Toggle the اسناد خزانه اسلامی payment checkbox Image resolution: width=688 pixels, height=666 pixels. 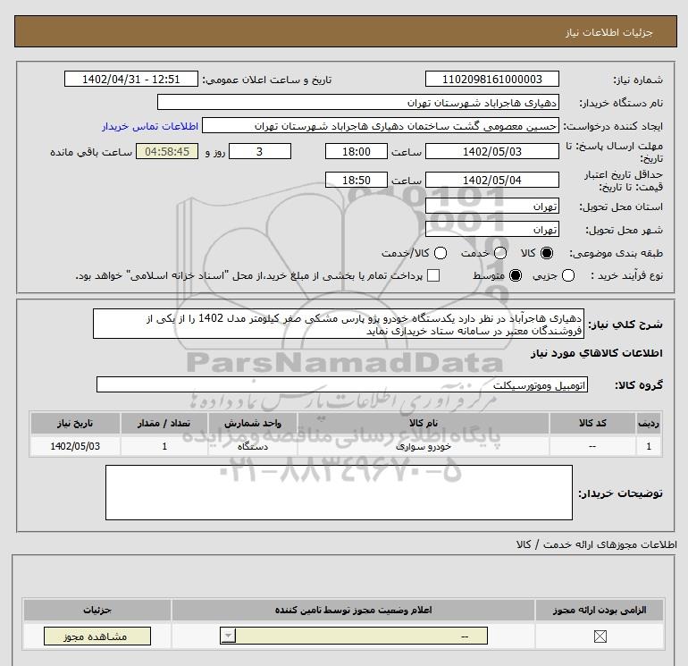coord(433,275)
